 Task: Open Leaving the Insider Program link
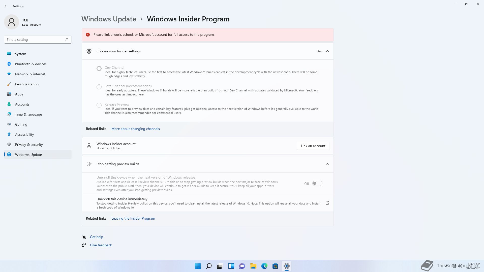click(x=133, y=218)
